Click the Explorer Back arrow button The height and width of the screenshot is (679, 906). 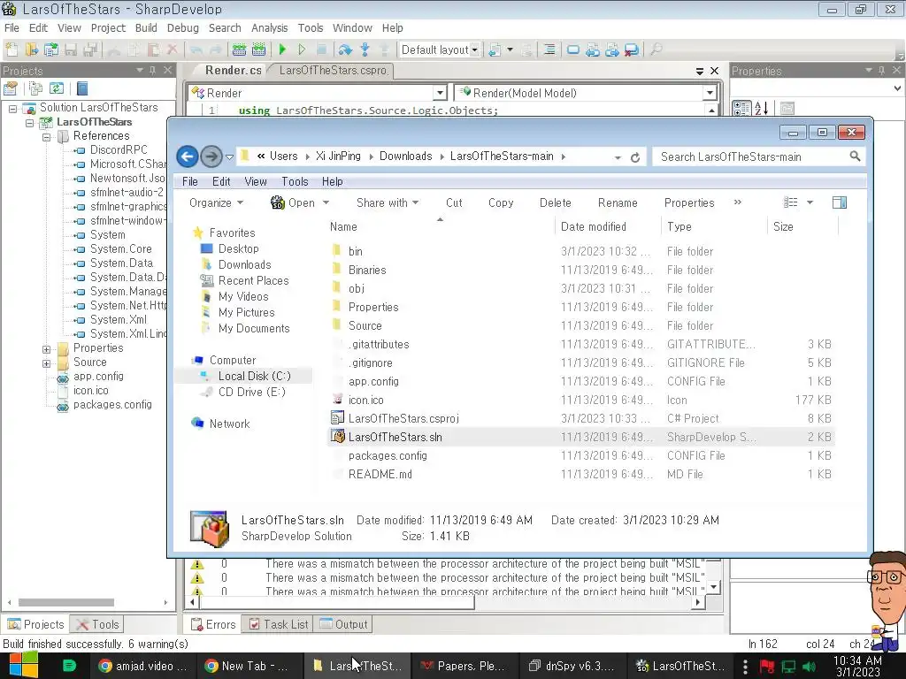[188, 156]
